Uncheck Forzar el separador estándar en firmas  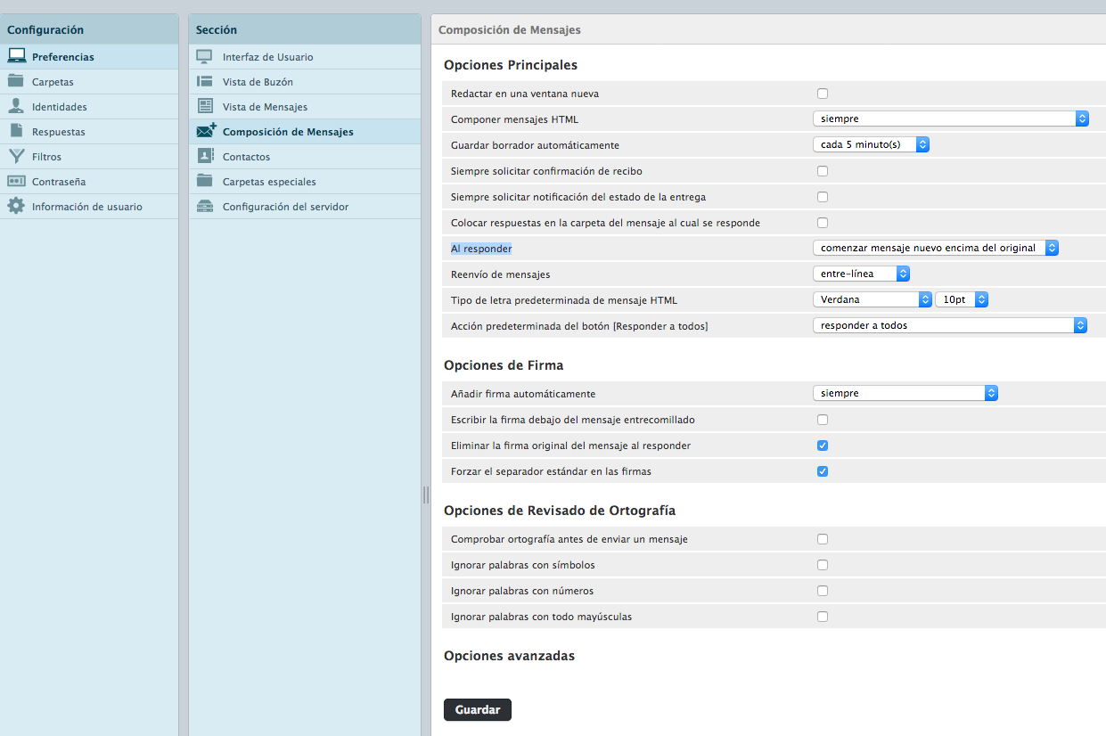point(823,471)
